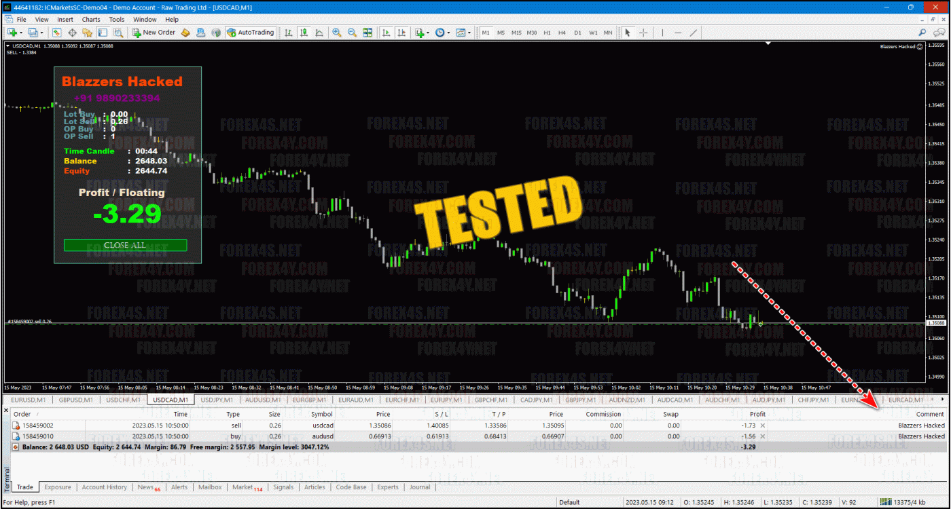Expand the new chart dropdown arrow
Image resolution: width=951 pixels, height=509 pixels.
tap(21, 33)
